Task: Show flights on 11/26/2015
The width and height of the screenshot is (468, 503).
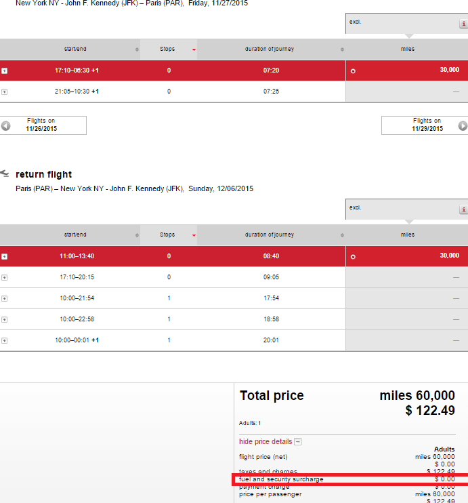Action: (x=43, y=125)
